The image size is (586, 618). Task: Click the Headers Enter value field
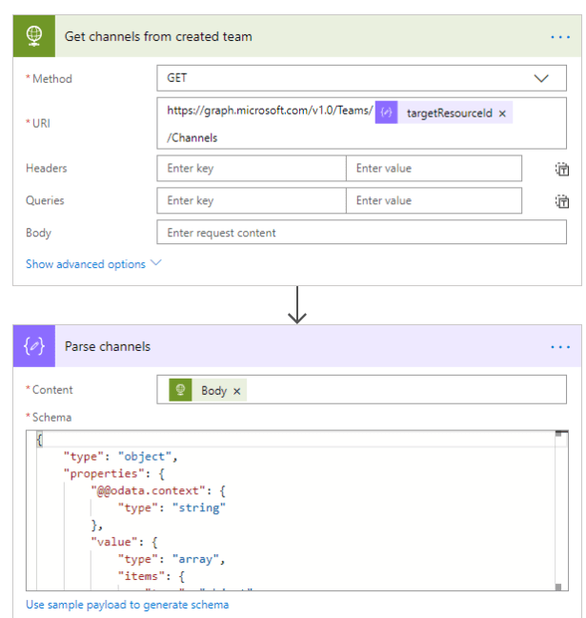(x=434, y=169)
